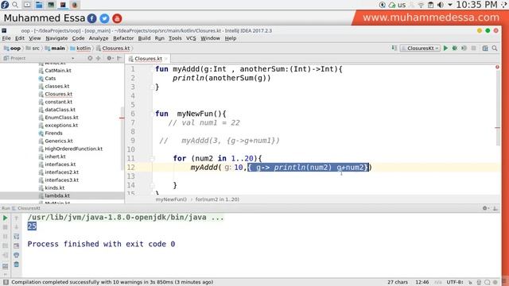Screen dimensions: 509x286
Task: Click 12:46 caret position in status bar
Action: click(x=422, y=282)
